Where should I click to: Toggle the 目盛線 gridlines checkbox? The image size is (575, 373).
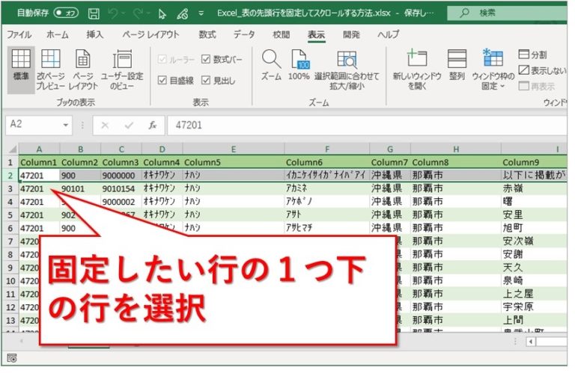point(162,80)
